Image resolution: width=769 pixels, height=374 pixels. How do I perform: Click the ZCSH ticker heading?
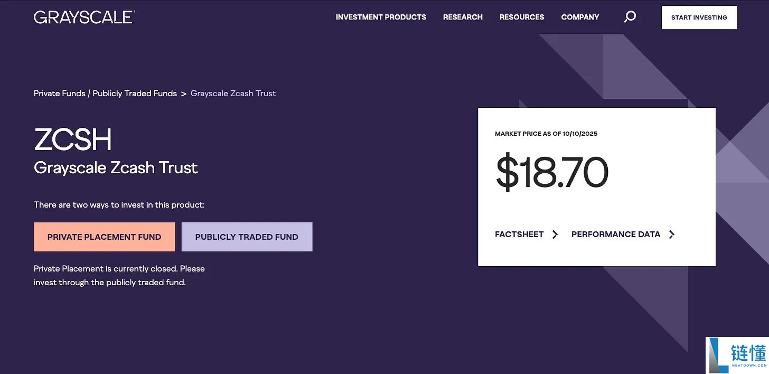pyautogui.click(x=72, y=139)
